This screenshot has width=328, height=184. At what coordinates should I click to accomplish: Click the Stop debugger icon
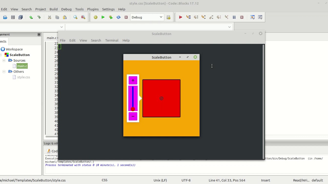click(242, 17)
